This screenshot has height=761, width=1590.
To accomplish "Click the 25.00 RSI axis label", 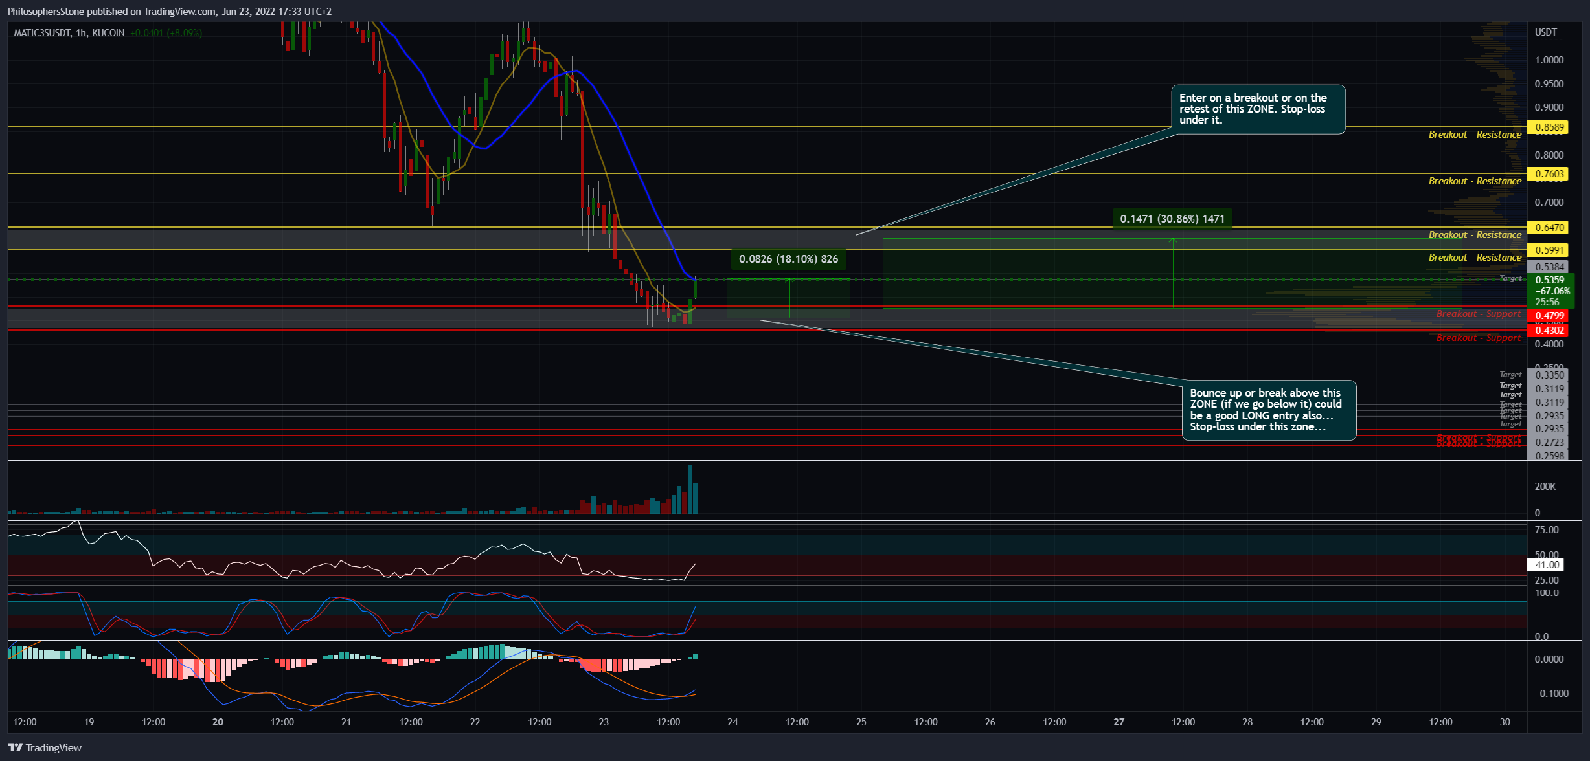I will coord(1547,580).
